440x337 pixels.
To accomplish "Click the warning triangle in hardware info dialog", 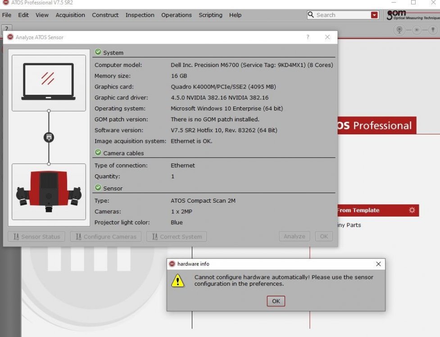I will pos(179,280).
